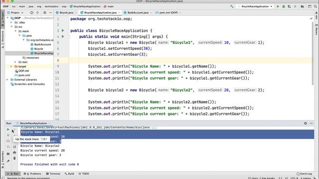Hide the Project panel with minus icon
The height and width of the screenshot is (179, 319).
(50, 12)
